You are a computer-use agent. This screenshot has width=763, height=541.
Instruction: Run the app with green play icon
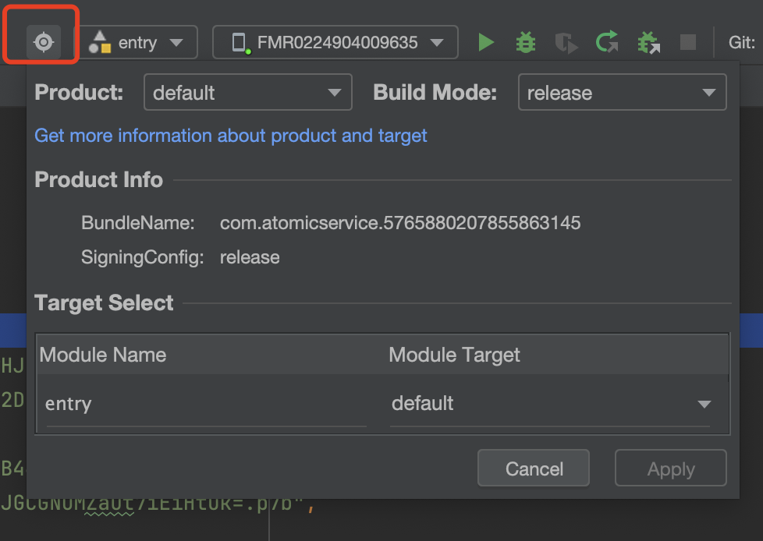click(x=485, y=42)
